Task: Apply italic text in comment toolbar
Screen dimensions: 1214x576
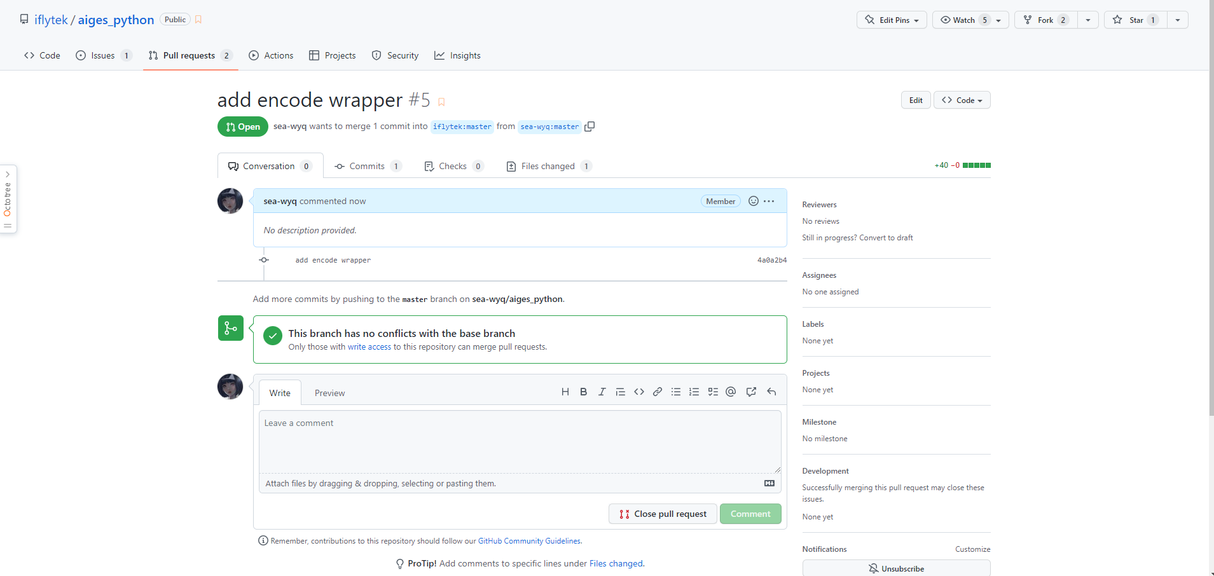Action: [602, 392]
